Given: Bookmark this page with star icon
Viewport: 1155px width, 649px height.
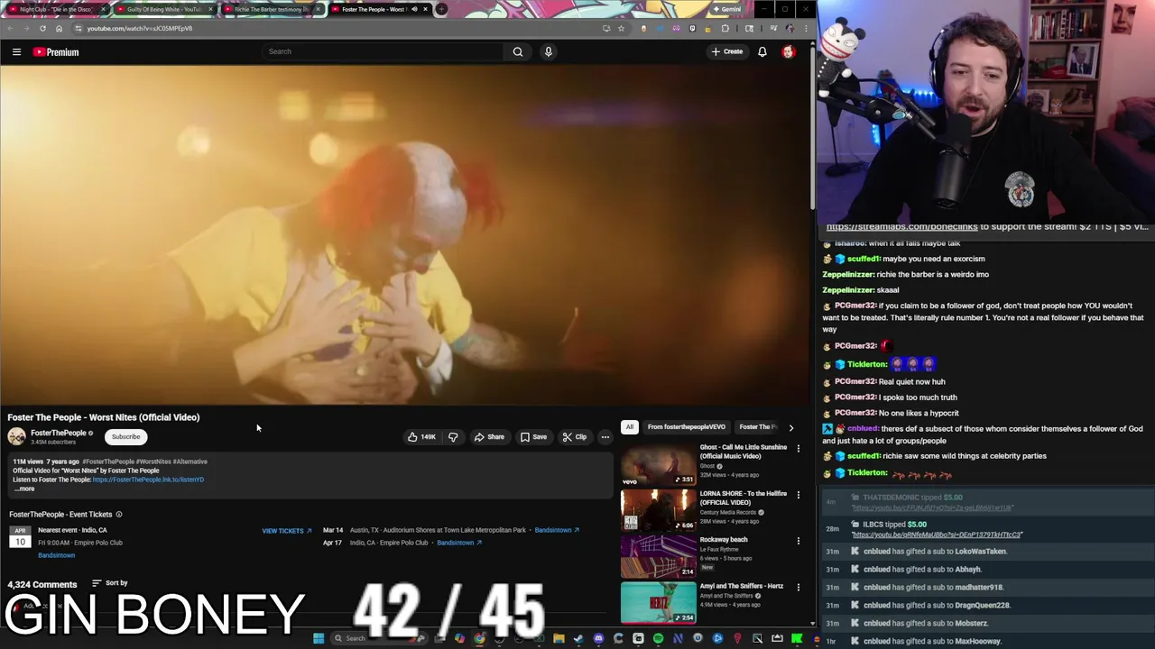Looking at the screenshot, I should pos(621,28).
